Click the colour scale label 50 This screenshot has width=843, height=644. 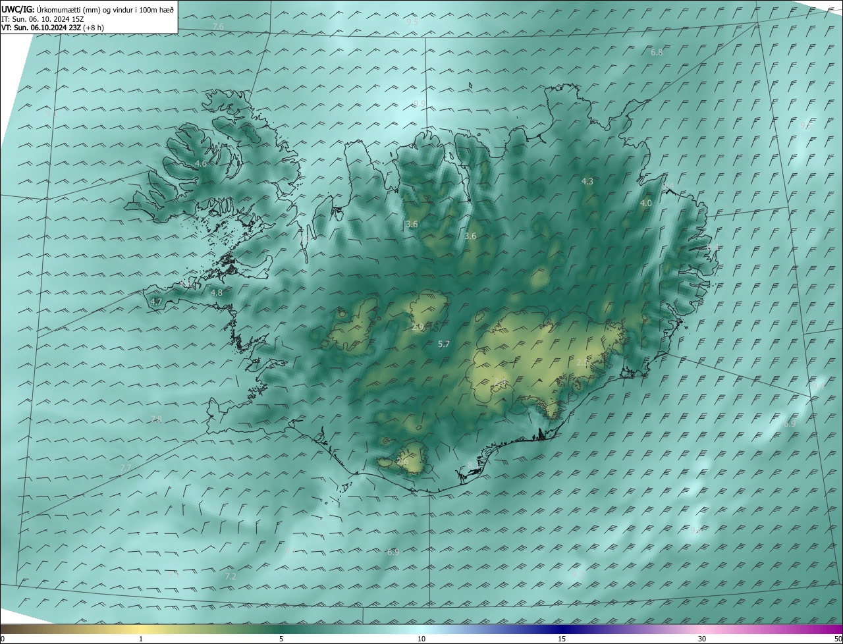pyautogui.click(x=837, y=639)
